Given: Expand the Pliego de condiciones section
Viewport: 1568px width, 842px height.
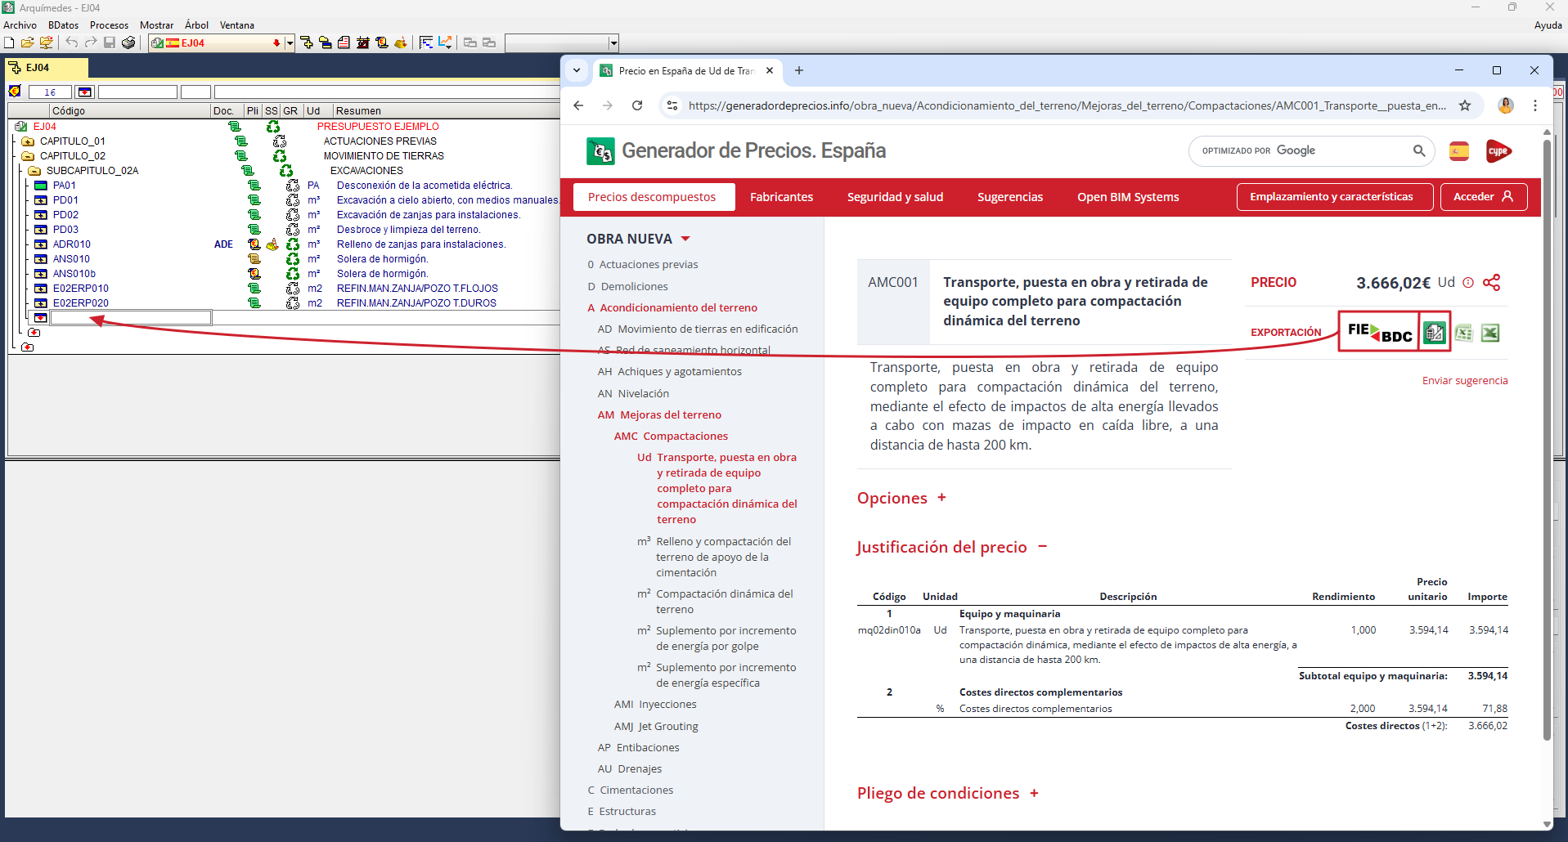Looking at the screenshot, I should click(1034, 793).
